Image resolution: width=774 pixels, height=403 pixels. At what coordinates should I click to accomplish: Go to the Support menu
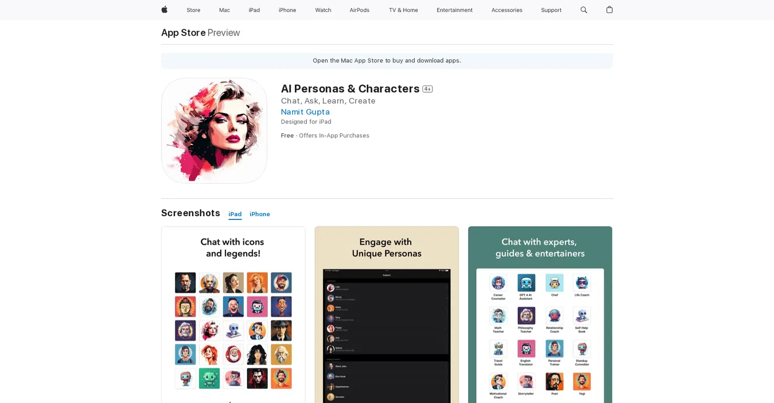coord(551,10)
